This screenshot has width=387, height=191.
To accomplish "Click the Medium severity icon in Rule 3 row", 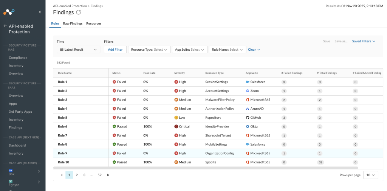I will tap(176, 100).
